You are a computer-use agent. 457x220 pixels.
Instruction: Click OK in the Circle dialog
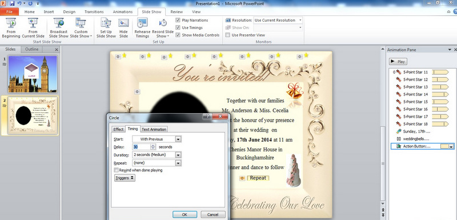(x=185, y=214)
